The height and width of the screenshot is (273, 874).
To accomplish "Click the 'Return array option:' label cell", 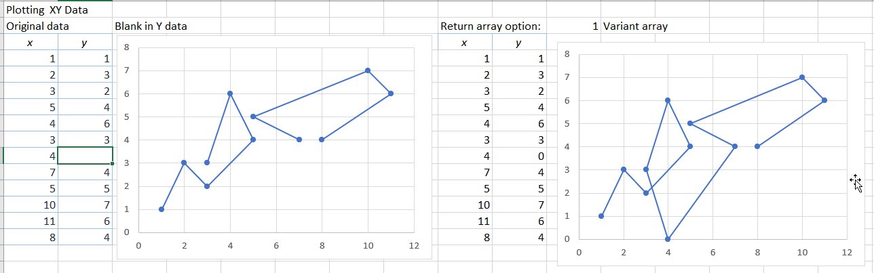I will click(x=491, y=26).
